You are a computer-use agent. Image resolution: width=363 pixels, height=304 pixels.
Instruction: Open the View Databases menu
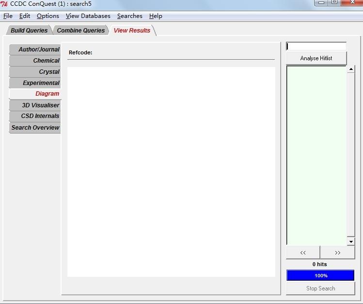[x=88, y=16]
